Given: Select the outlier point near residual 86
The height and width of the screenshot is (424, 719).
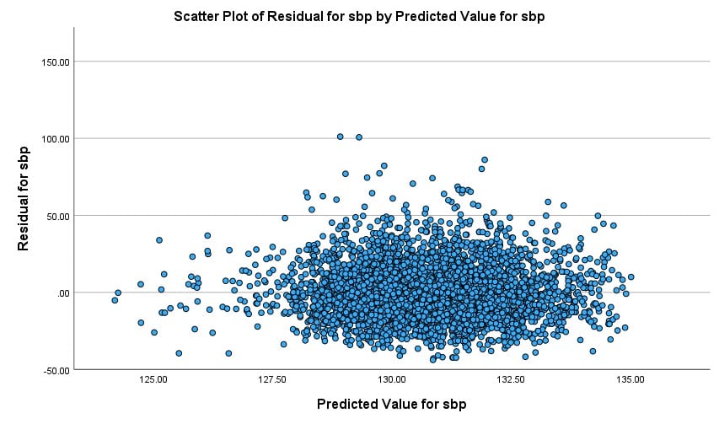Looking at the screenshot, I should [x=485, y=159].
